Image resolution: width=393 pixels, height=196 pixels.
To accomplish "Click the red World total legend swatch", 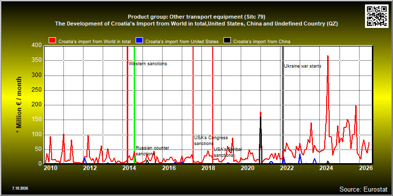I will click(x=53, y=41).
